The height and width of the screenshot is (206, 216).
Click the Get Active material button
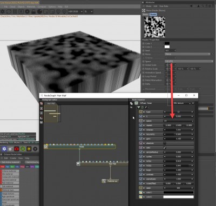pos(10,162)
